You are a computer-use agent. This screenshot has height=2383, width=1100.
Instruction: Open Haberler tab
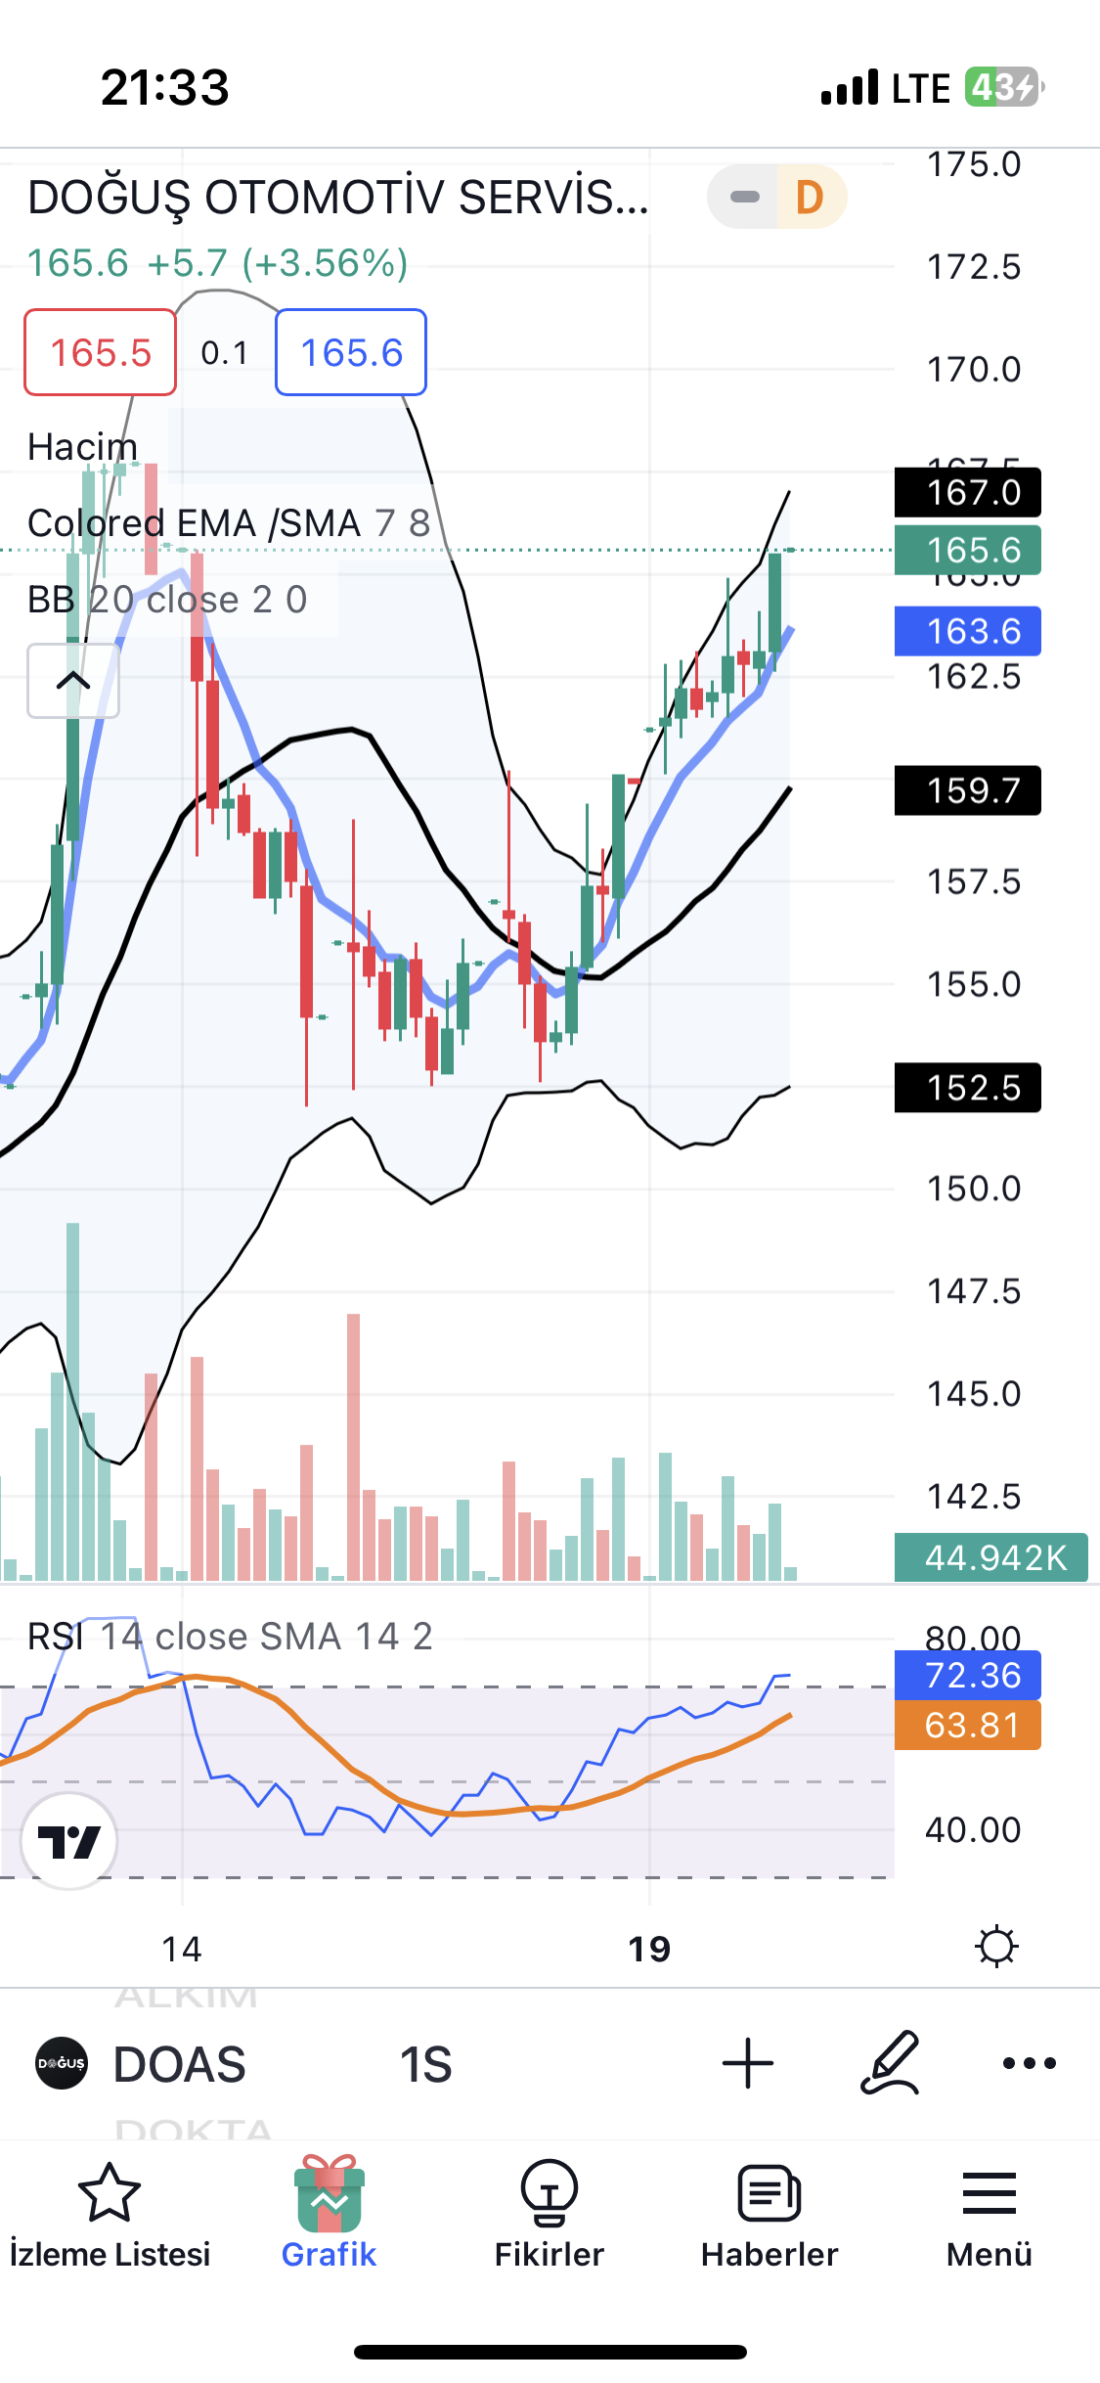pos(770,2215)
